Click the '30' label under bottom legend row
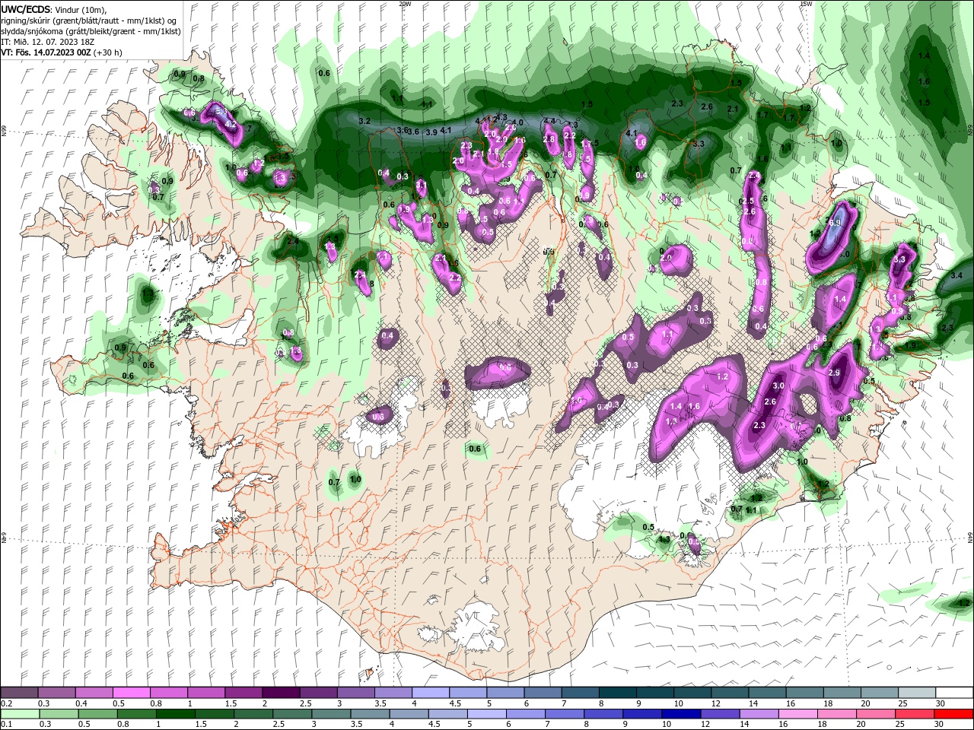 tap(939, 724)
